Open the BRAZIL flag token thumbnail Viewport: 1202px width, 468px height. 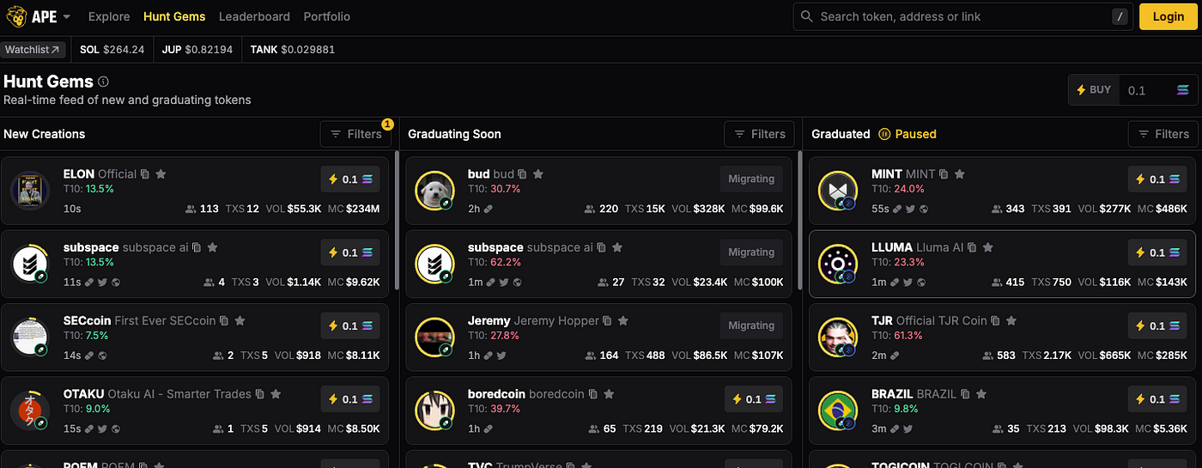(x=839, y=410)
